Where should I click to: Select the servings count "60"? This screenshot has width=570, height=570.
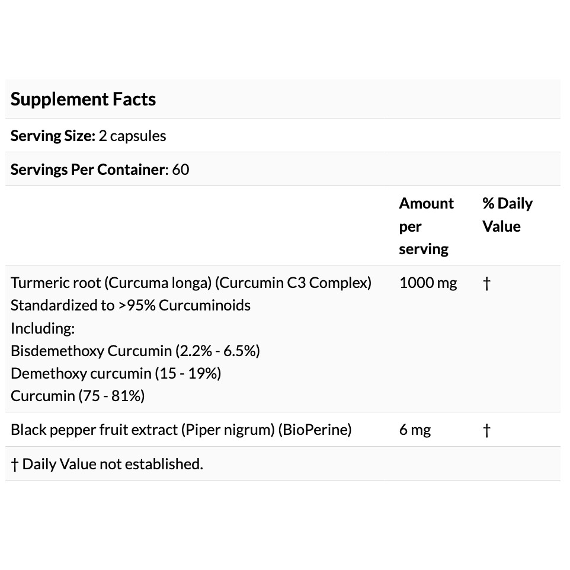coord(181,169)
